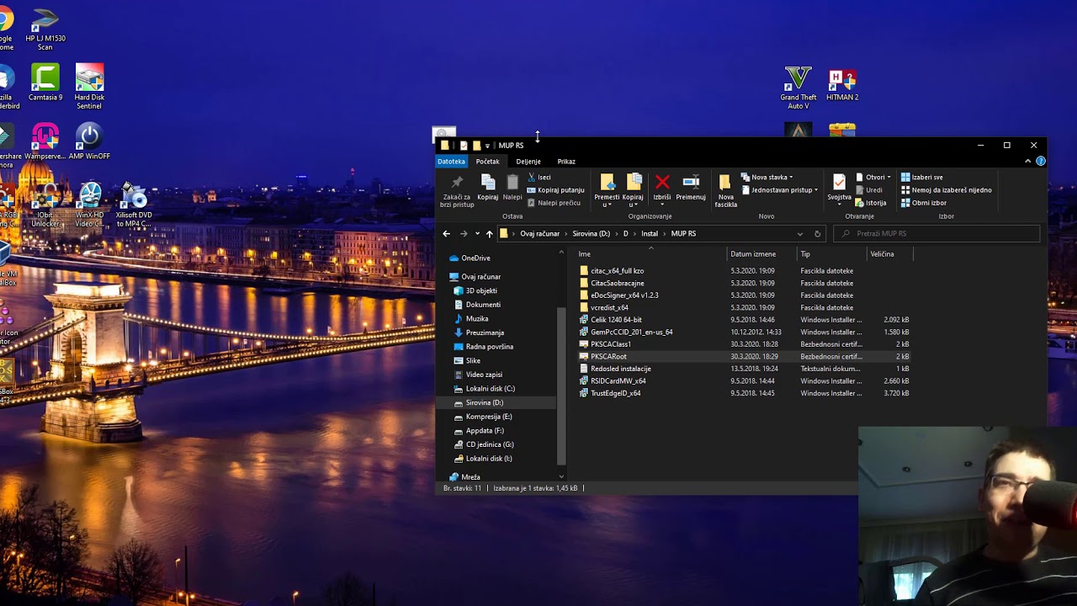Click Kopiraj icon in the Ostava group
Screen dimensions: 1077x606
coord(488,183)
